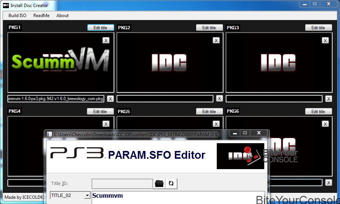This screenshot has width=340, height=204.
Task: Click the Scummvm title text field
Action: pos(178,197)
